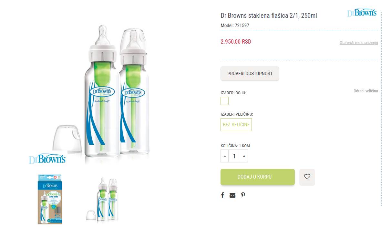Pin the product on Pinterest

point(243,195)
